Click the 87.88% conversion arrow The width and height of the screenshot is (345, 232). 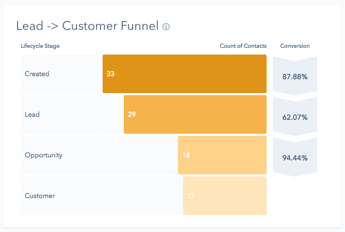tap(295, 77)
